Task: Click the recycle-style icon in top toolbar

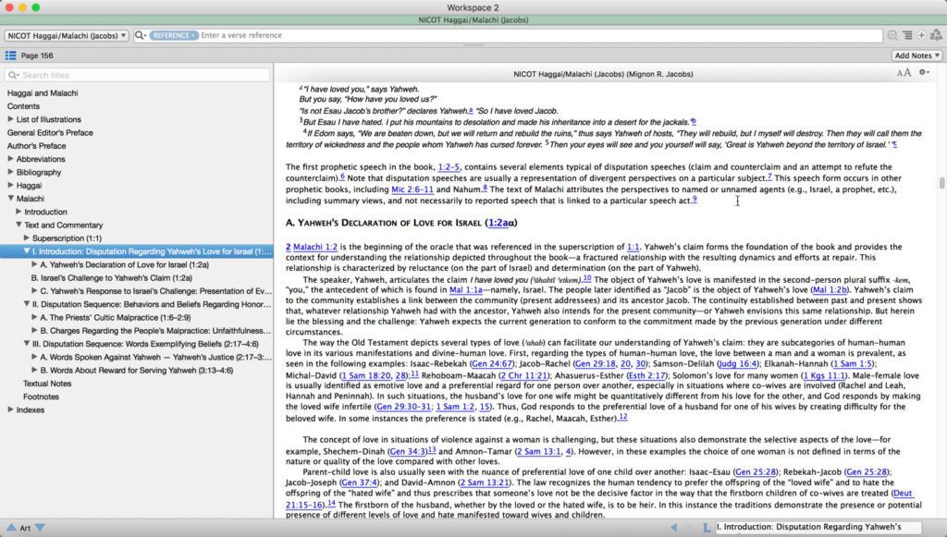Action: click(x=936, y=35)
